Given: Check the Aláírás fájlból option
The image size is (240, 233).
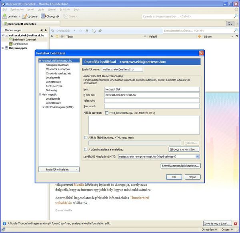Looking at the screenshot, I should (x=86, y=137).
